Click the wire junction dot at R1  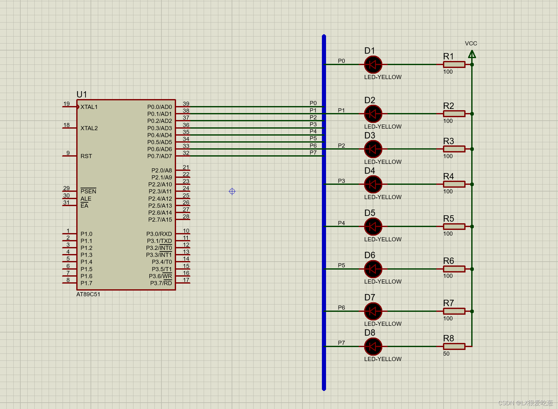pos(472,64)
